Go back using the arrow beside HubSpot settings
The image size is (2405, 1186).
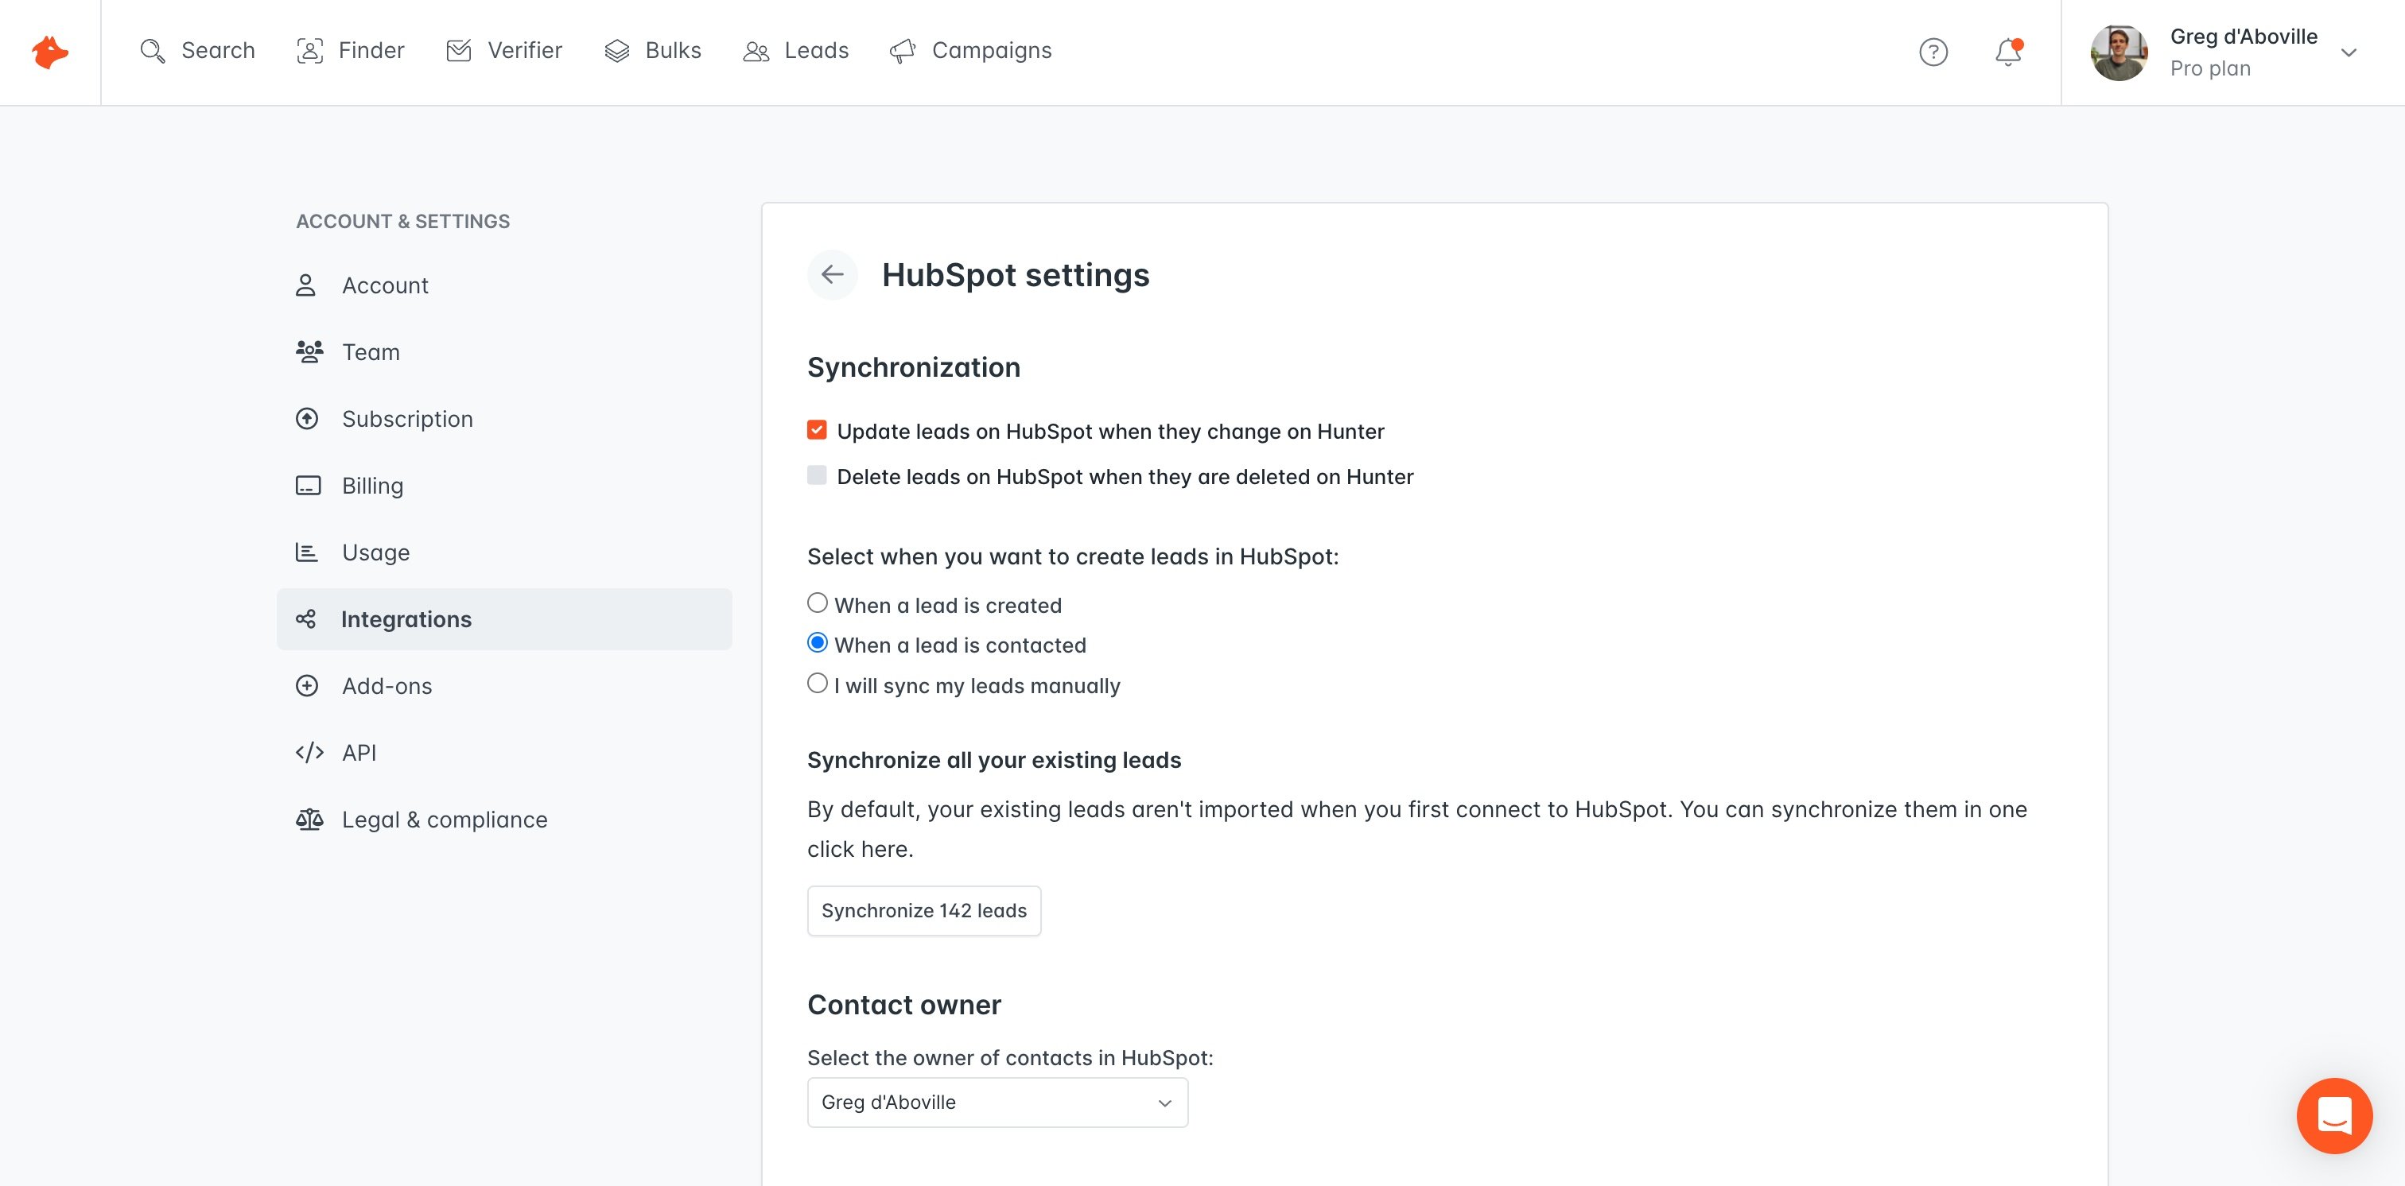tap(832, 274)
